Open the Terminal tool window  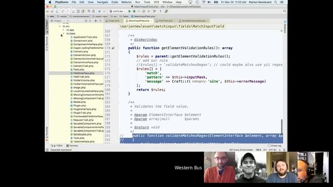coord(72,145)
